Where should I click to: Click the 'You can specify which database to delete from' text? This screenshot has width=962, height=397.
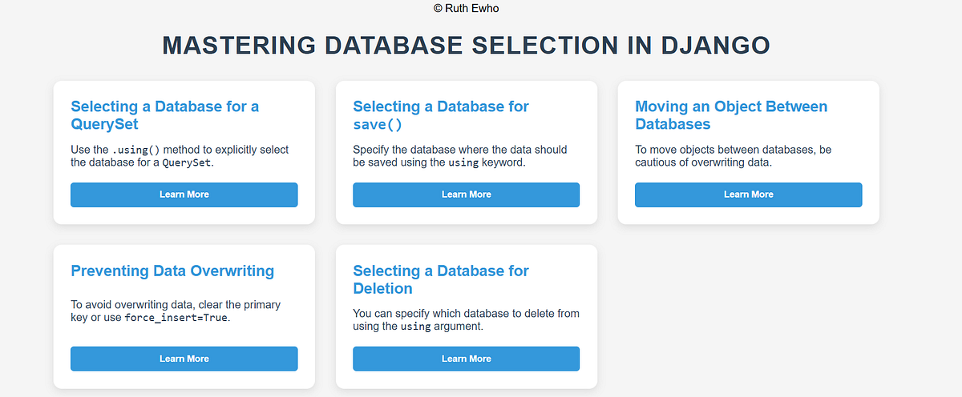coord(466,314)
